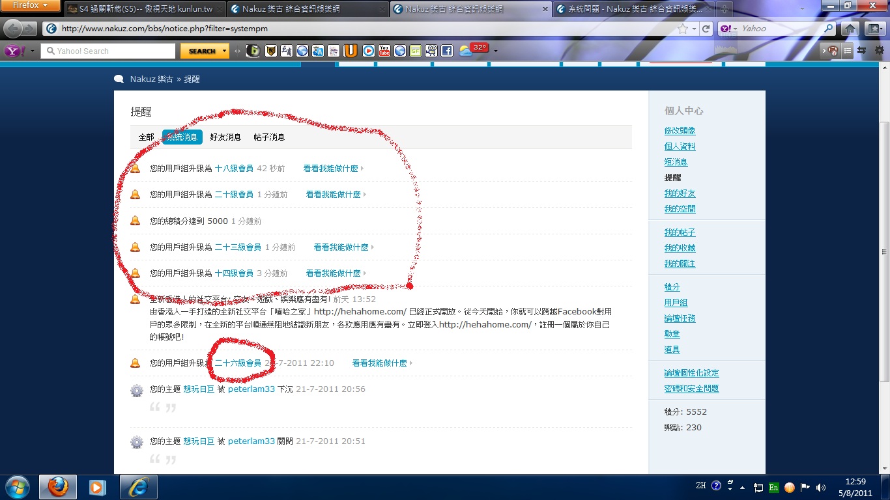Open the bookmarks menu dropdown button
Viewport: 890px width, 500px height.
click(874, 29)
